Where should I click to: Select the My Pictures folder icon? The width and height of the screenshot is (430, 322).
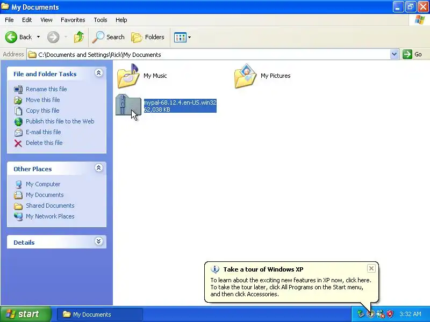(246, 76)
